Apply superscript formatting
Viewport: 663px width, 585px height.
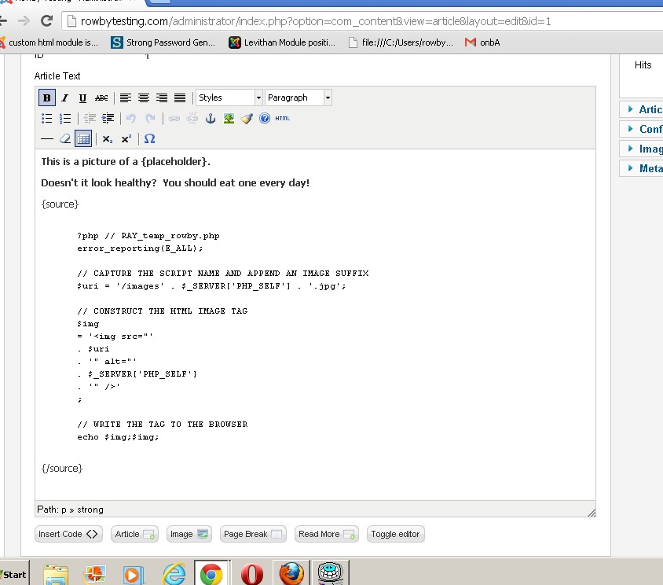click(126, 139)
